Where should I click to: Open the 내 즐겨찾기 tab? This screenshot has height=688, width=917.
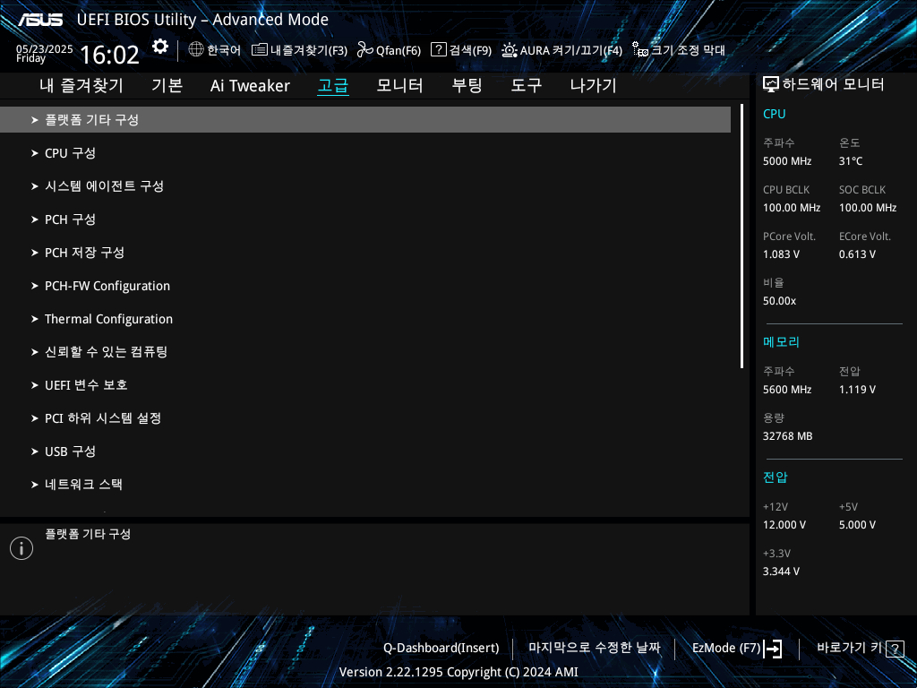pos(81,85)
